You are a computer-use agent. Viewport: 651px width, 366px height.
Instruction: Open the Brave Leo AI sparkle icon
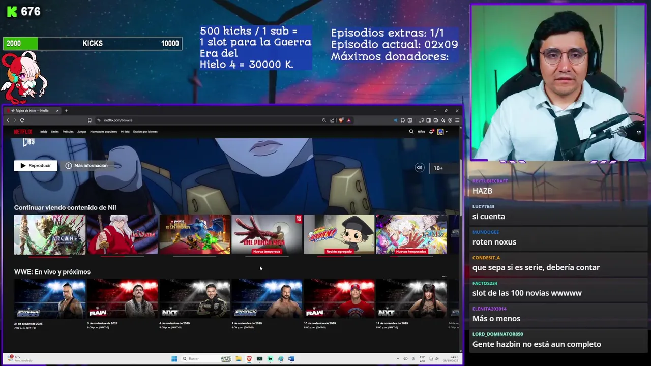(x=443, y=120)
